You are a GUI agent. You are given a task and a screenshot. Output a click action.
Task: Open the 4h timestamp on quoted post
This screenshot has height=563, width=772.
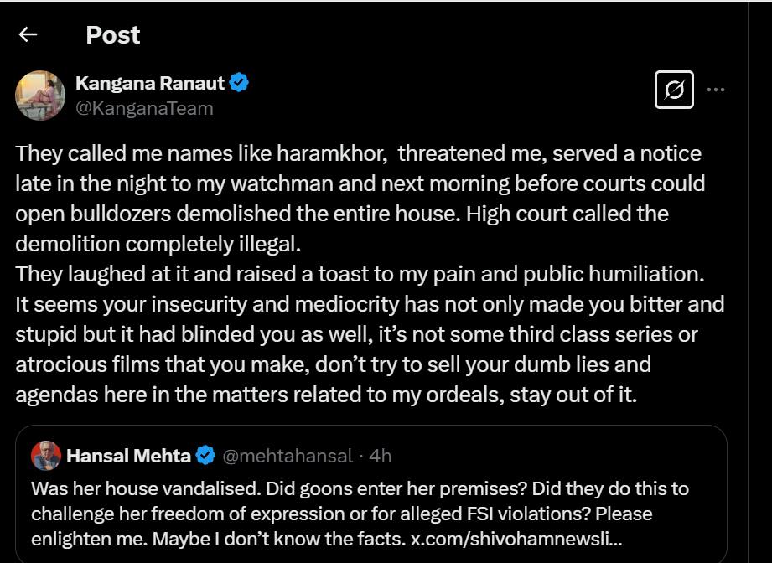click(380, 456)
